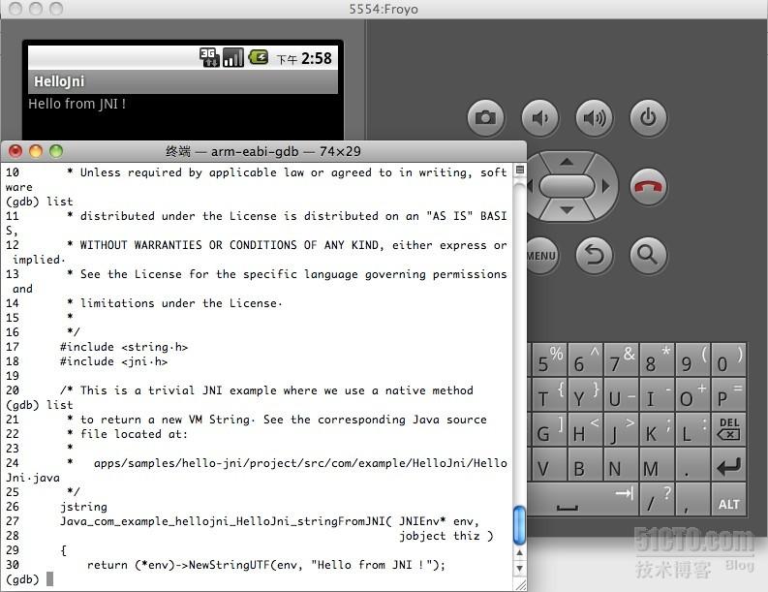The image size is (768, 592).
Task: Click the Enter return key on emulator keyboard
Action: pyautogui.click(x=728, y=464)
